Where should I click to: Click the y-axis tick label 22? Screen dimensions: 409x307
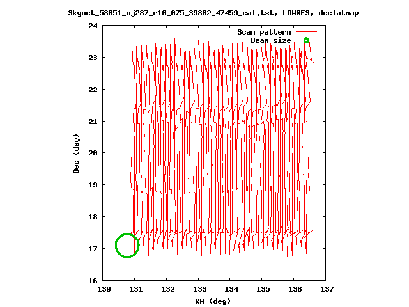click(x=93, y=90)
